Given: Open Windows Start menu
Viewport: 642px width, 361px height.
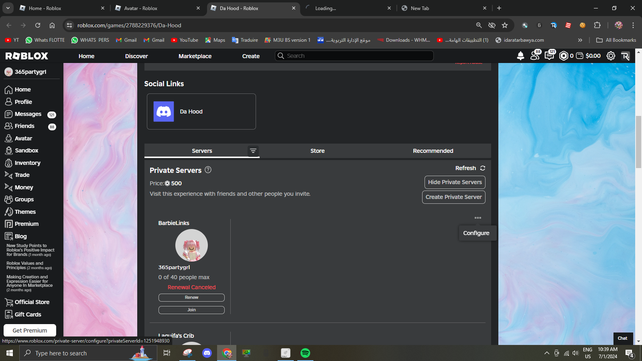Looking at the screenshot, I should 10,353.
